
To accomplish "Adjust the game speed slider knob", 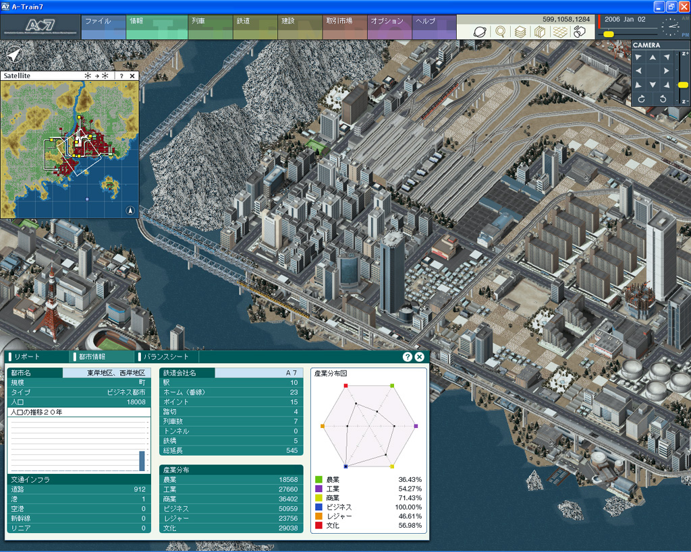I will coord(609,34).
